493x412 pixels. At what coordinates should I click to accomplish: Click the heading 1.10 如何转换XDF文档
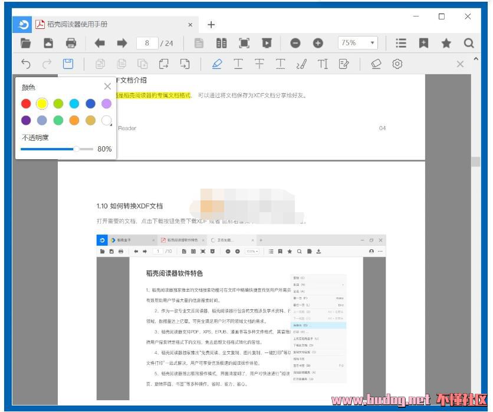pos(130,206)
